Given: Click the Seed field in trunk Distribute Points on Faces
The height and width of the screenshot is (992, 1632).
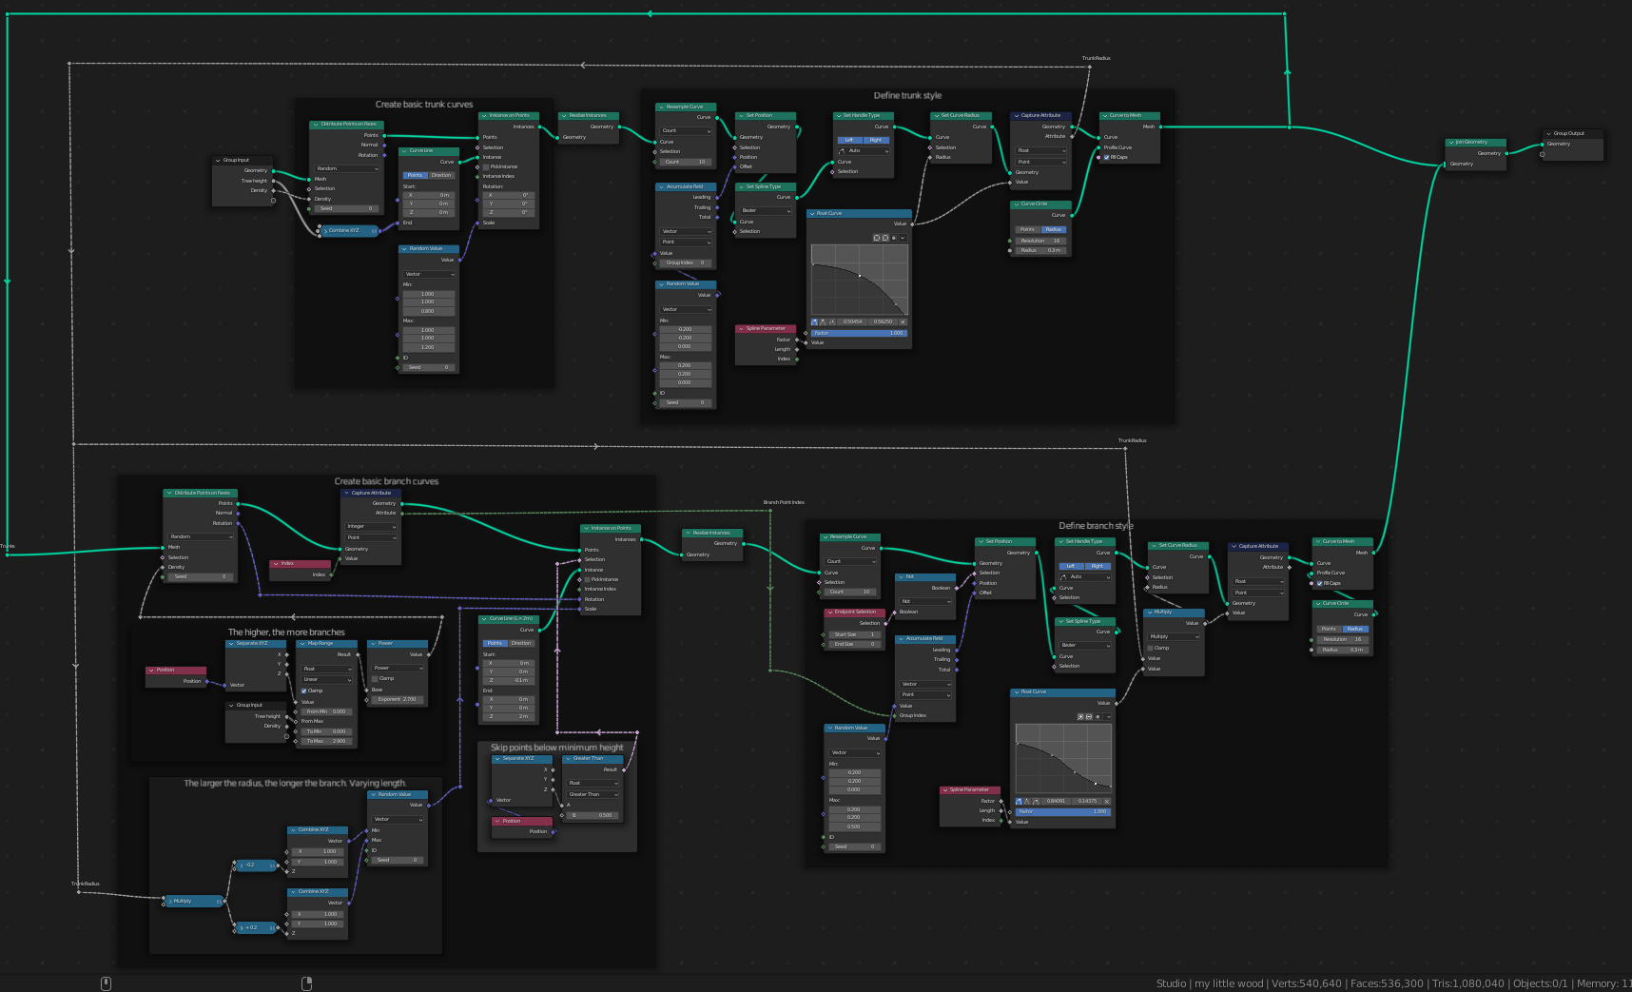Looking at the screenshot, I should pyautogui.click(x=347, y=208).
